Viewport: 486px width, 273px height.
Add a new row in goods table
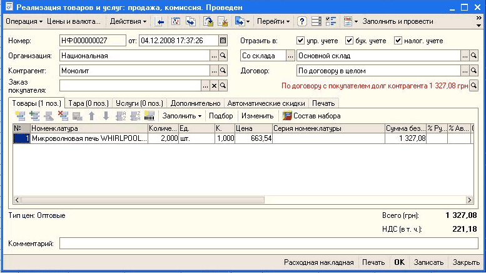pos(21,116)
